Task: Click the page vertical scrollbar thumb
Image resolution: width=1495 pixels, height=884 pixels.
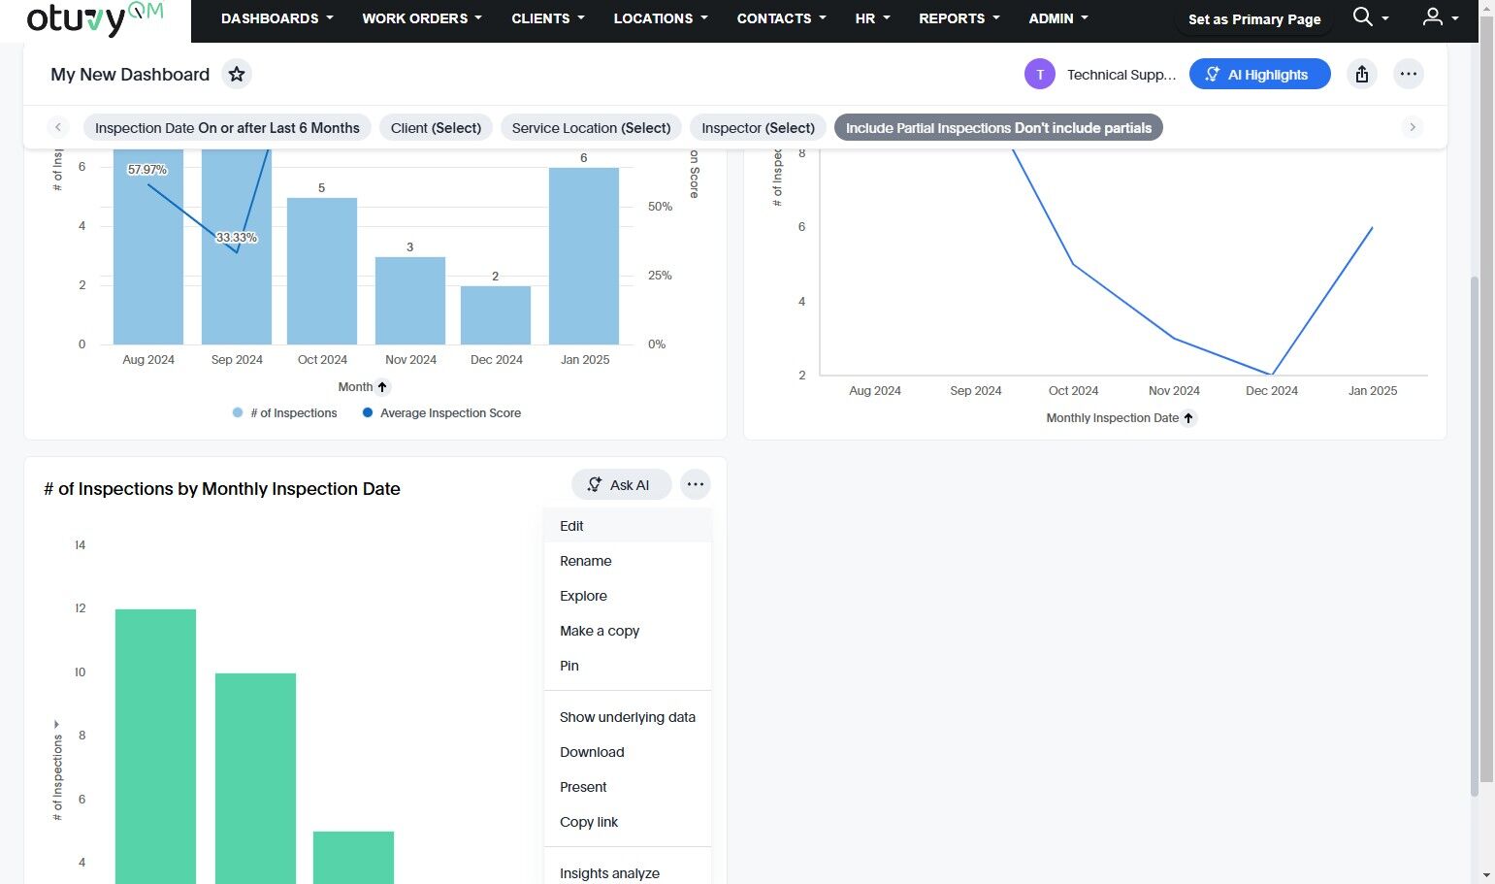Action: click(x=1476, y=536)
